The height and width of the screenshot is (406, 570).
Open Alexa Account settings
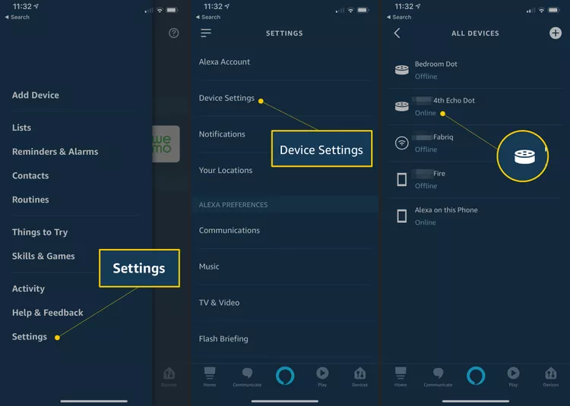point(285,62)
